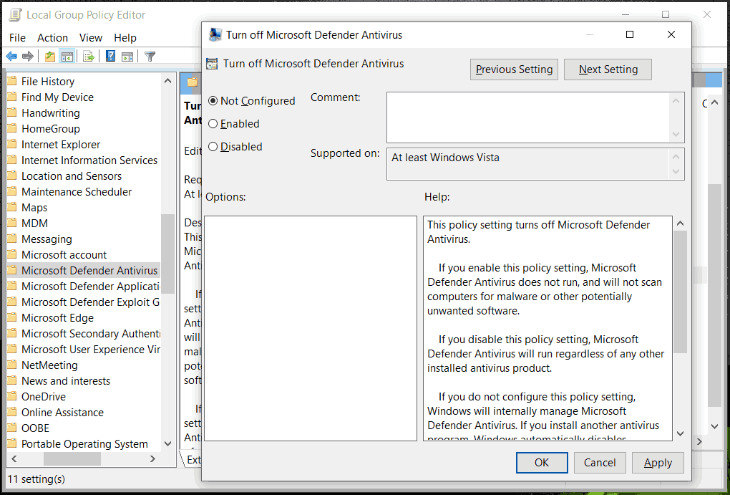
Task: Click the Apply button
Action: (658, 462)
